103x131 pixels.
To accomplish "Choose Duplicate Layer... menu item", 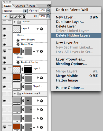I will (76, 22).
